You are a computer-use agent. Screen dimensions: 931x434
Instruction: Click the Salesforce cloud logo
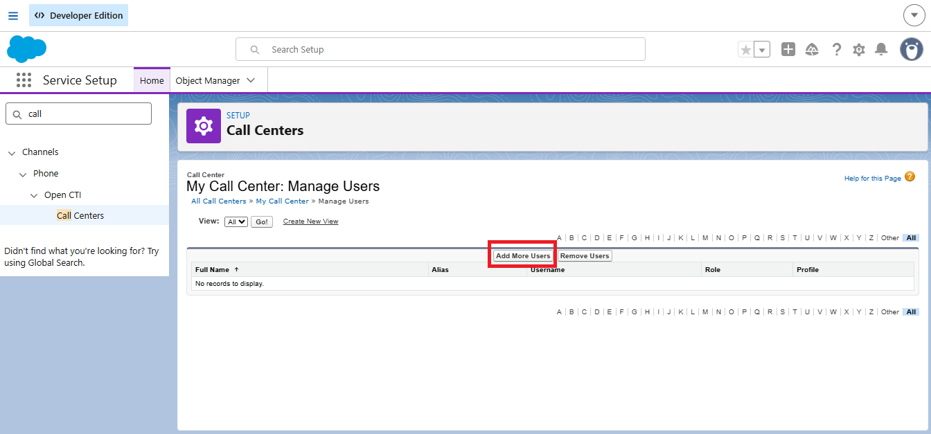pos(27,49)
